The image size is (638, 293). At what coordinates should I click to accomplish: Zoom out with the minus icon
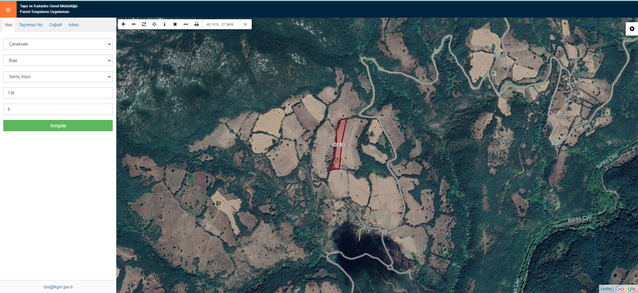coord(134,24)
